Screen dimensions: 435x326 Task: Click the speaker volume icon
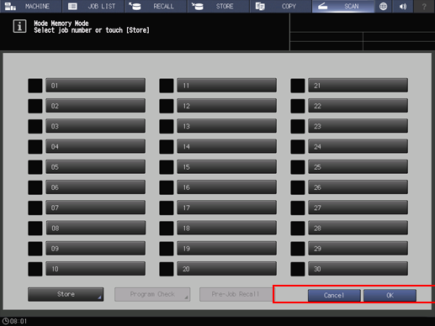tap(403, 6)
